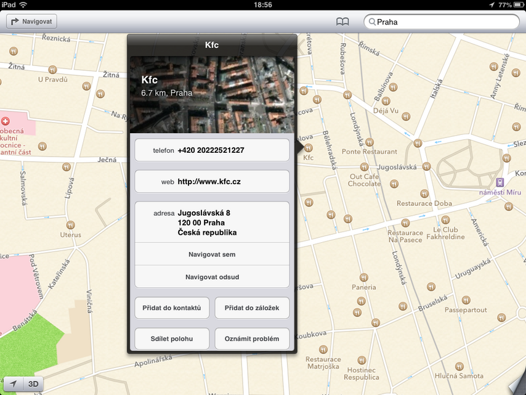Tap Sdílet polohu to share location
The height and width of the screenshot is (395, 526).
[172, 338]
